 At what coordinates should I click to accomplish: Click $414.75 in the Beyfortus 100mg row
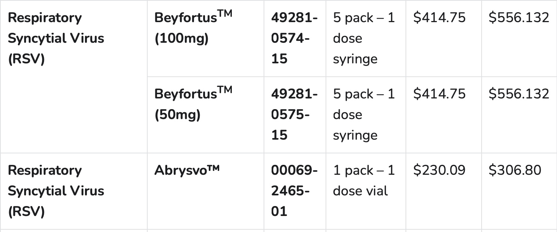439,18
